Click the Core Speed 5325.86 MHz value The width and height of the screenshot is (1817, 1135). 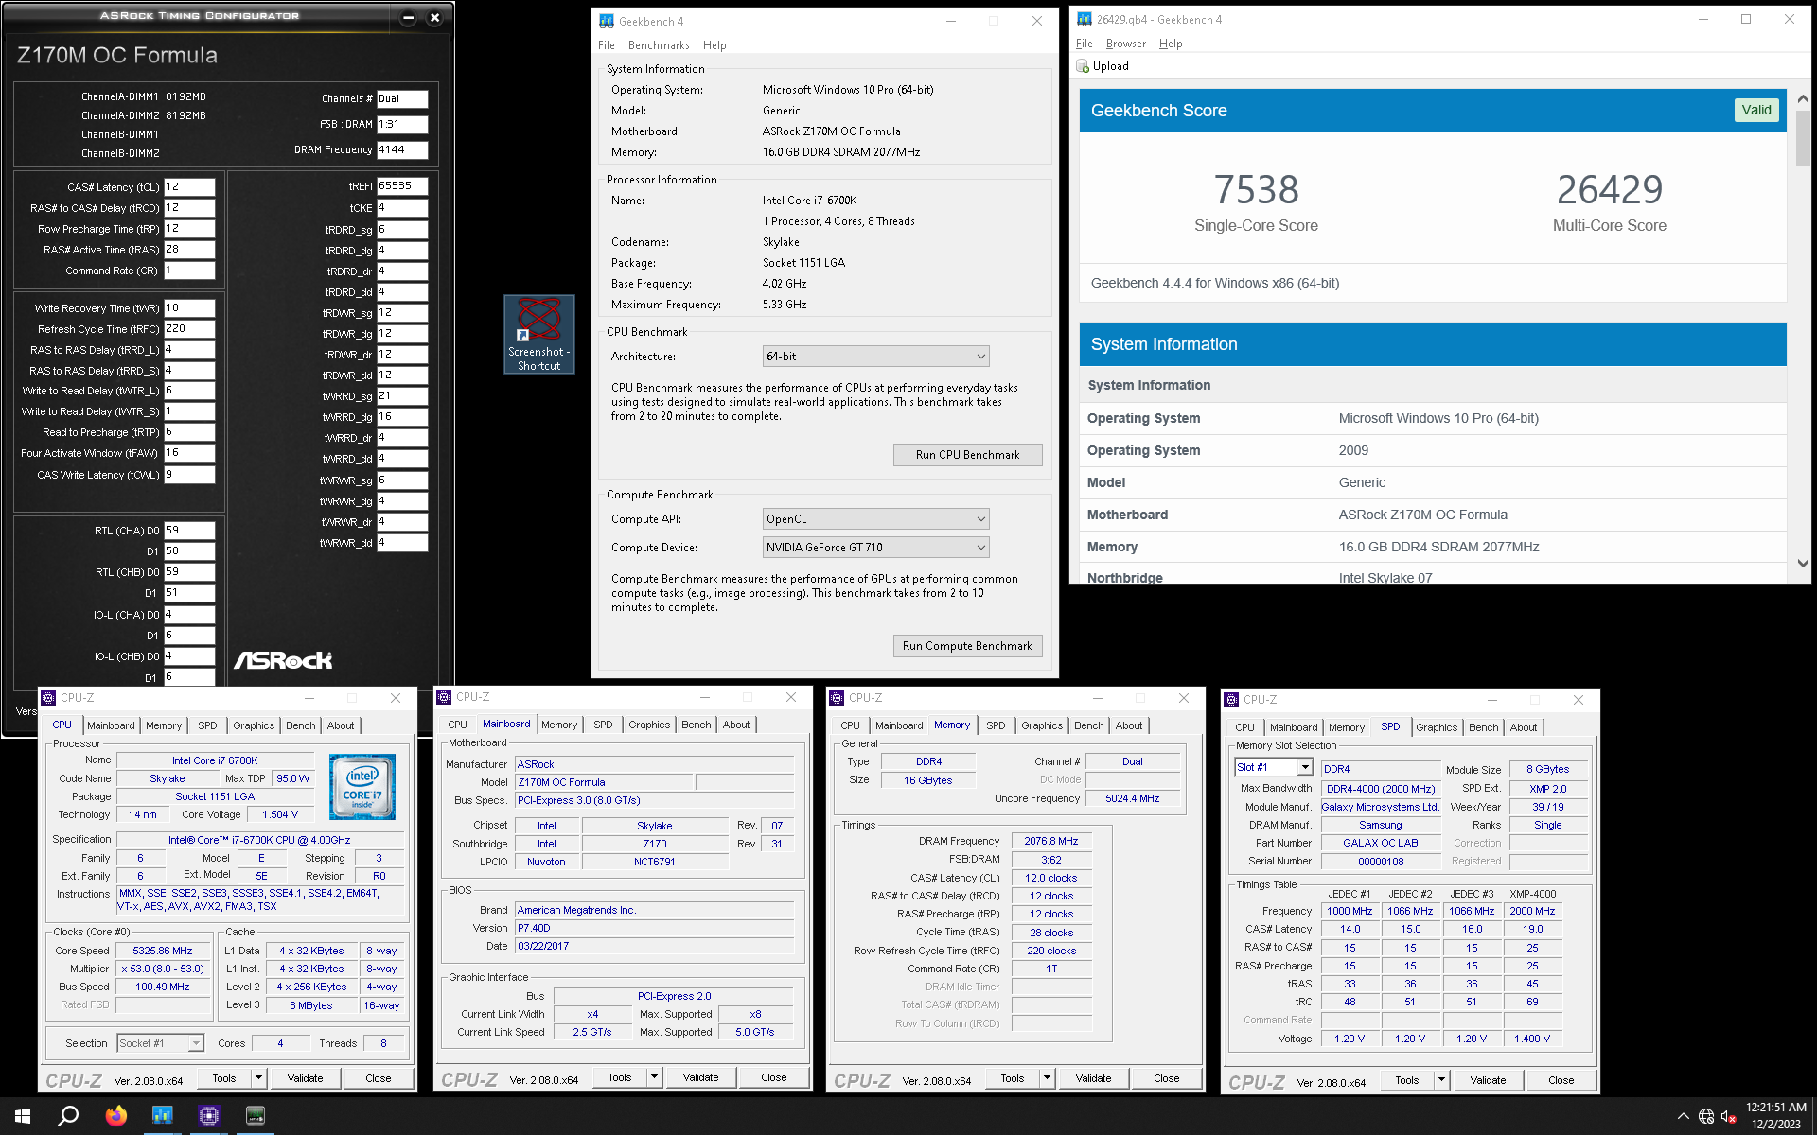[x=163, y=951]
